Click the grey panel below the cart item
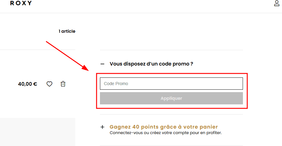The image size is (282, 146). click(38, 132)
